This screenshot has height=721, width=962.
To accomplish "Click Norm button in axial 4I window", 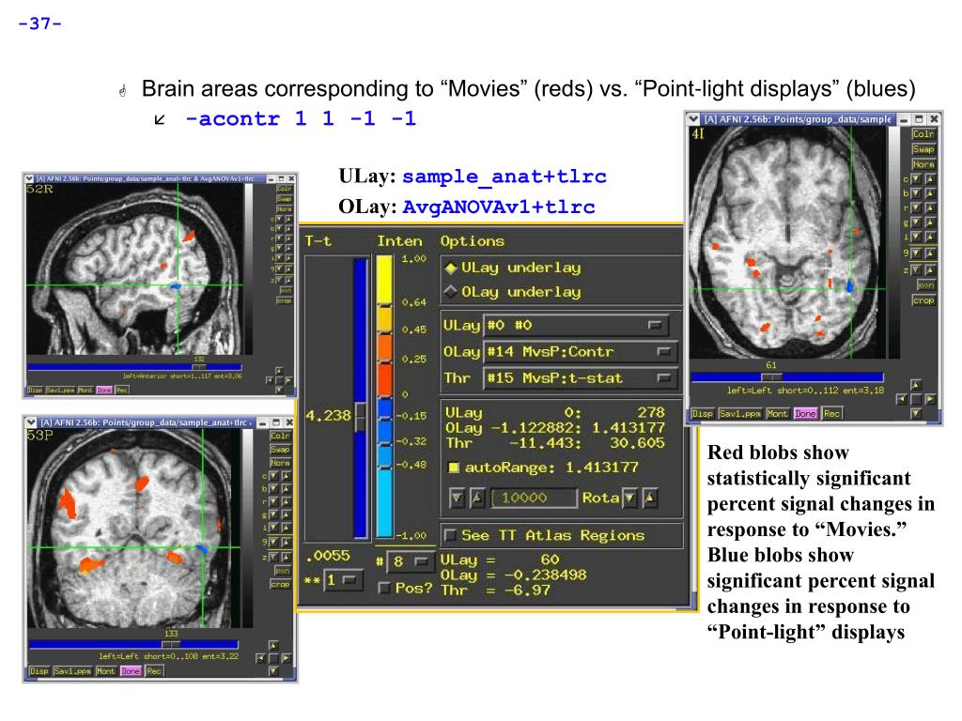I will pos(923,164).
